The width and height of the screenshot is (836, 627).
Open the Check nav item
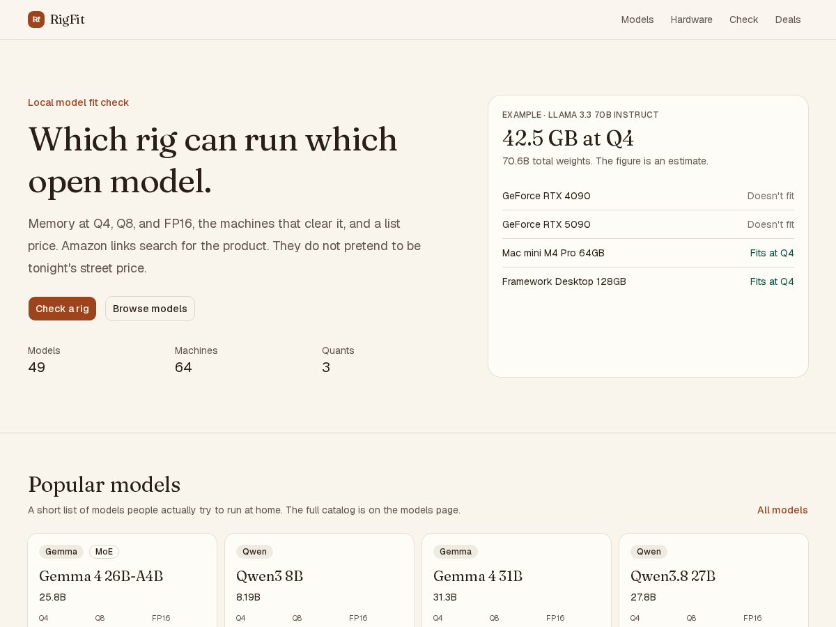(743, 20)
